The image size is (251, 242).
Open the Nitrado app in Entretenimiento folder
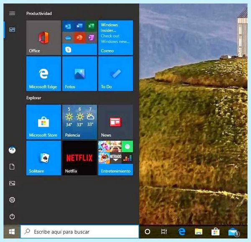(115, 158)
